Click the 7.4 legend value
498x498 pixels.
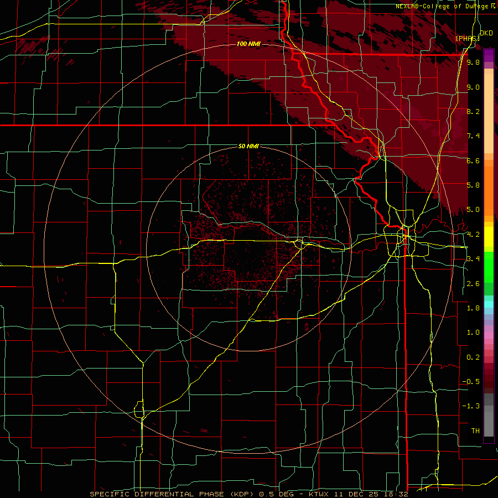point(473,136)
